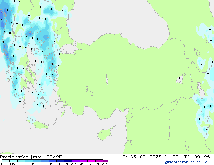Click the '21..00 UTC' time text
Image resolution: width=214 pixels, height=165 pixels.
pos(177,157)
